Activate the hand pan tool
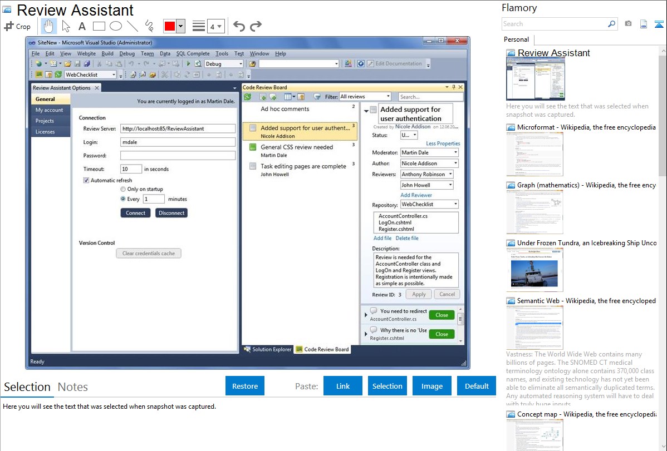The image size is (667, 451). (49, 26)
